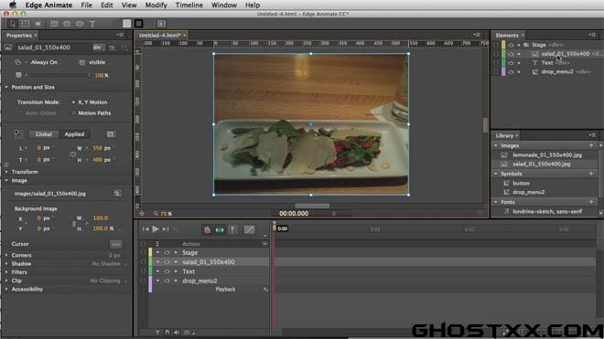Toggle Stage visibility eye in timeline
Viewport: 604px width, 339px height.
point(167,253)
